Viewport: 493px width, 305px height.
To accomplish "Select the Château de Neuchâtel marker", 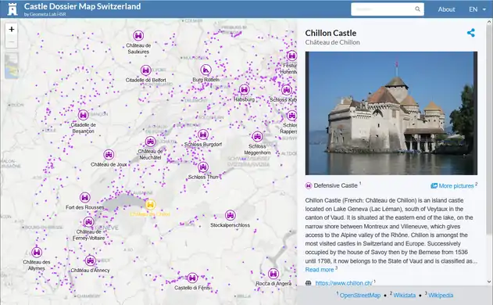I will click(150, 142).
